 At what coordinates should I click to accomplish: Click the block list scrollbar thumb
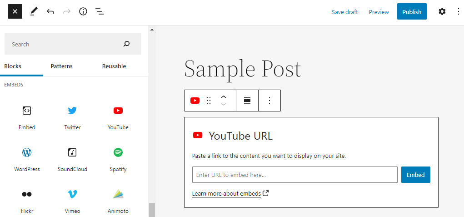[152, 210]
